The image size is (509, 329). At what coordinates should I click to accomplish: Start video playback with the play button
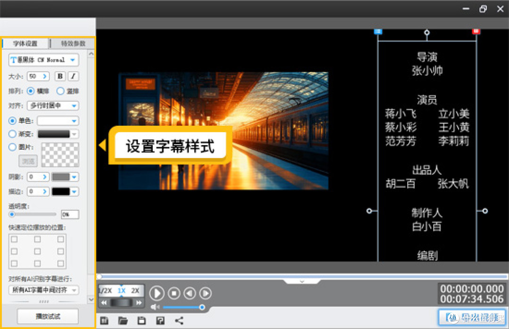coord(157,293)
